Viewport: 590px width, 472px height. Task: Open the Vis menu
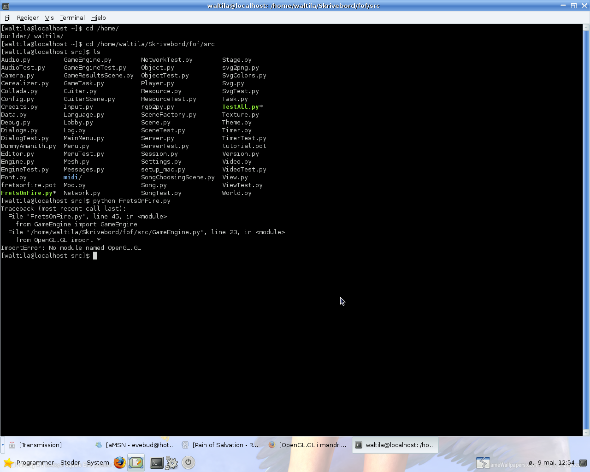[x=49, y=18]
